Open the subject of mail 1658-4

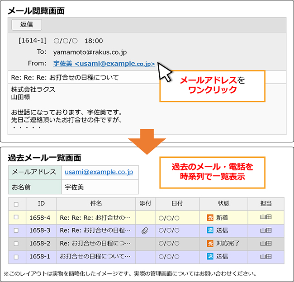[x=95, y=217]
